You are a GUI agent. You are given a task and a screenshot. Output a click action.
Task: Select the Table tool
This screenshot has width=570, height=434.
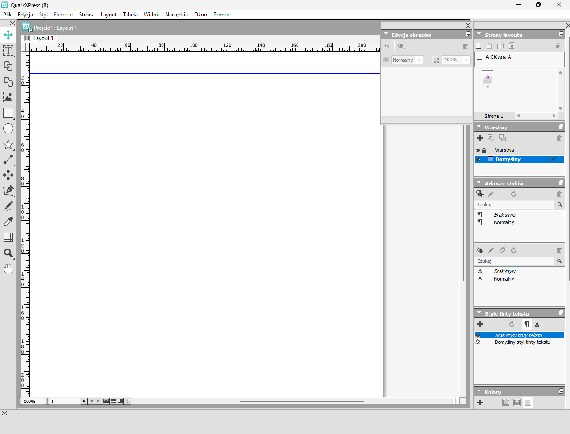click(8, 237)
